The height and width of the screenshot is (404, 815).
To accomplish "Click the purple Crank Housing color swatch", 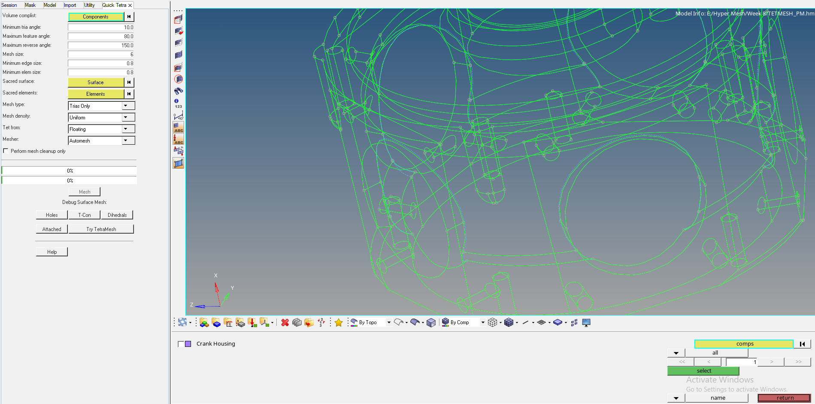I will (188, 344).
